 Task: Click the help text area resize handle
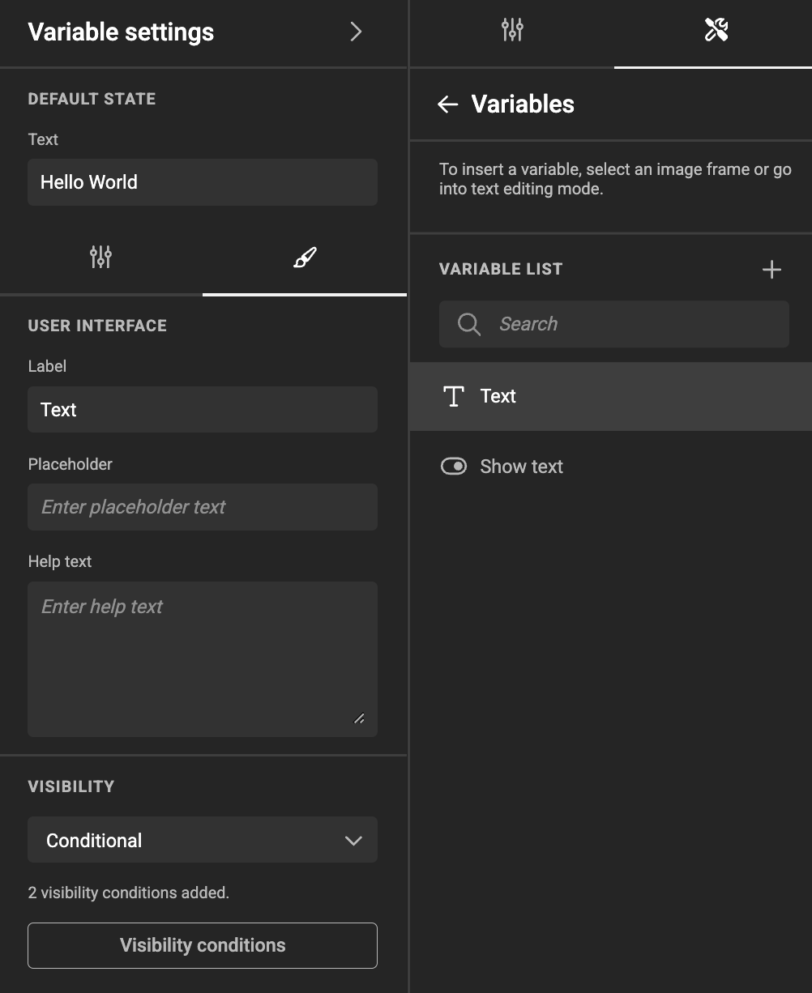pyautogui.click(x=359, y=718)
